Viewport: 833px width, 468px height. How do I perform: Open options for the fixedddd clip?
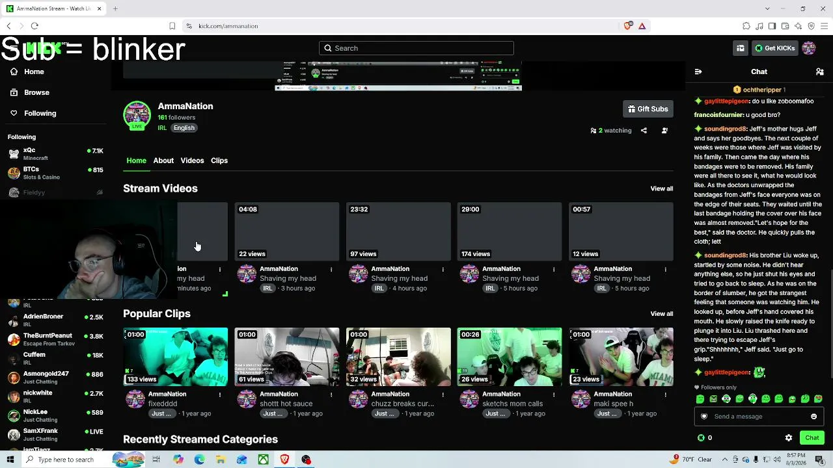pos(220,395)
